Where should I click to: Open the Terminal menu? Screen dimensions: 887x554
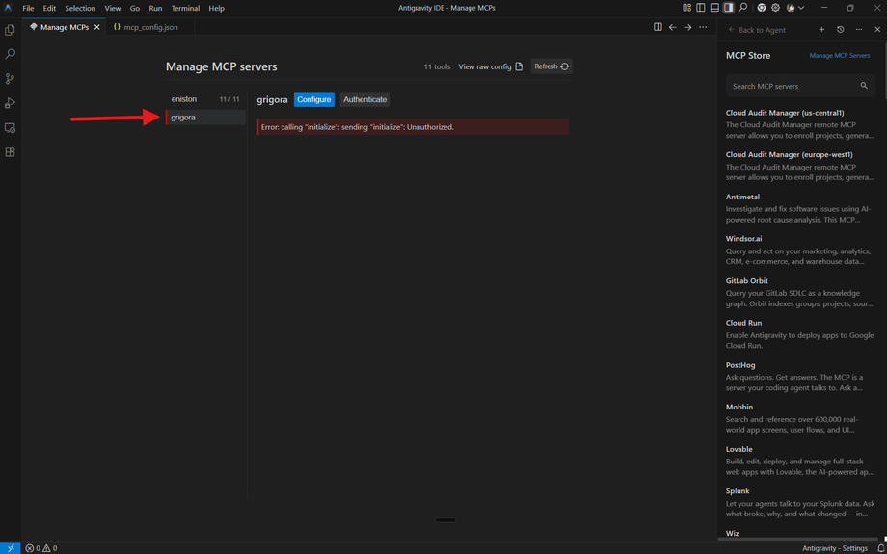tap(185, 8)
